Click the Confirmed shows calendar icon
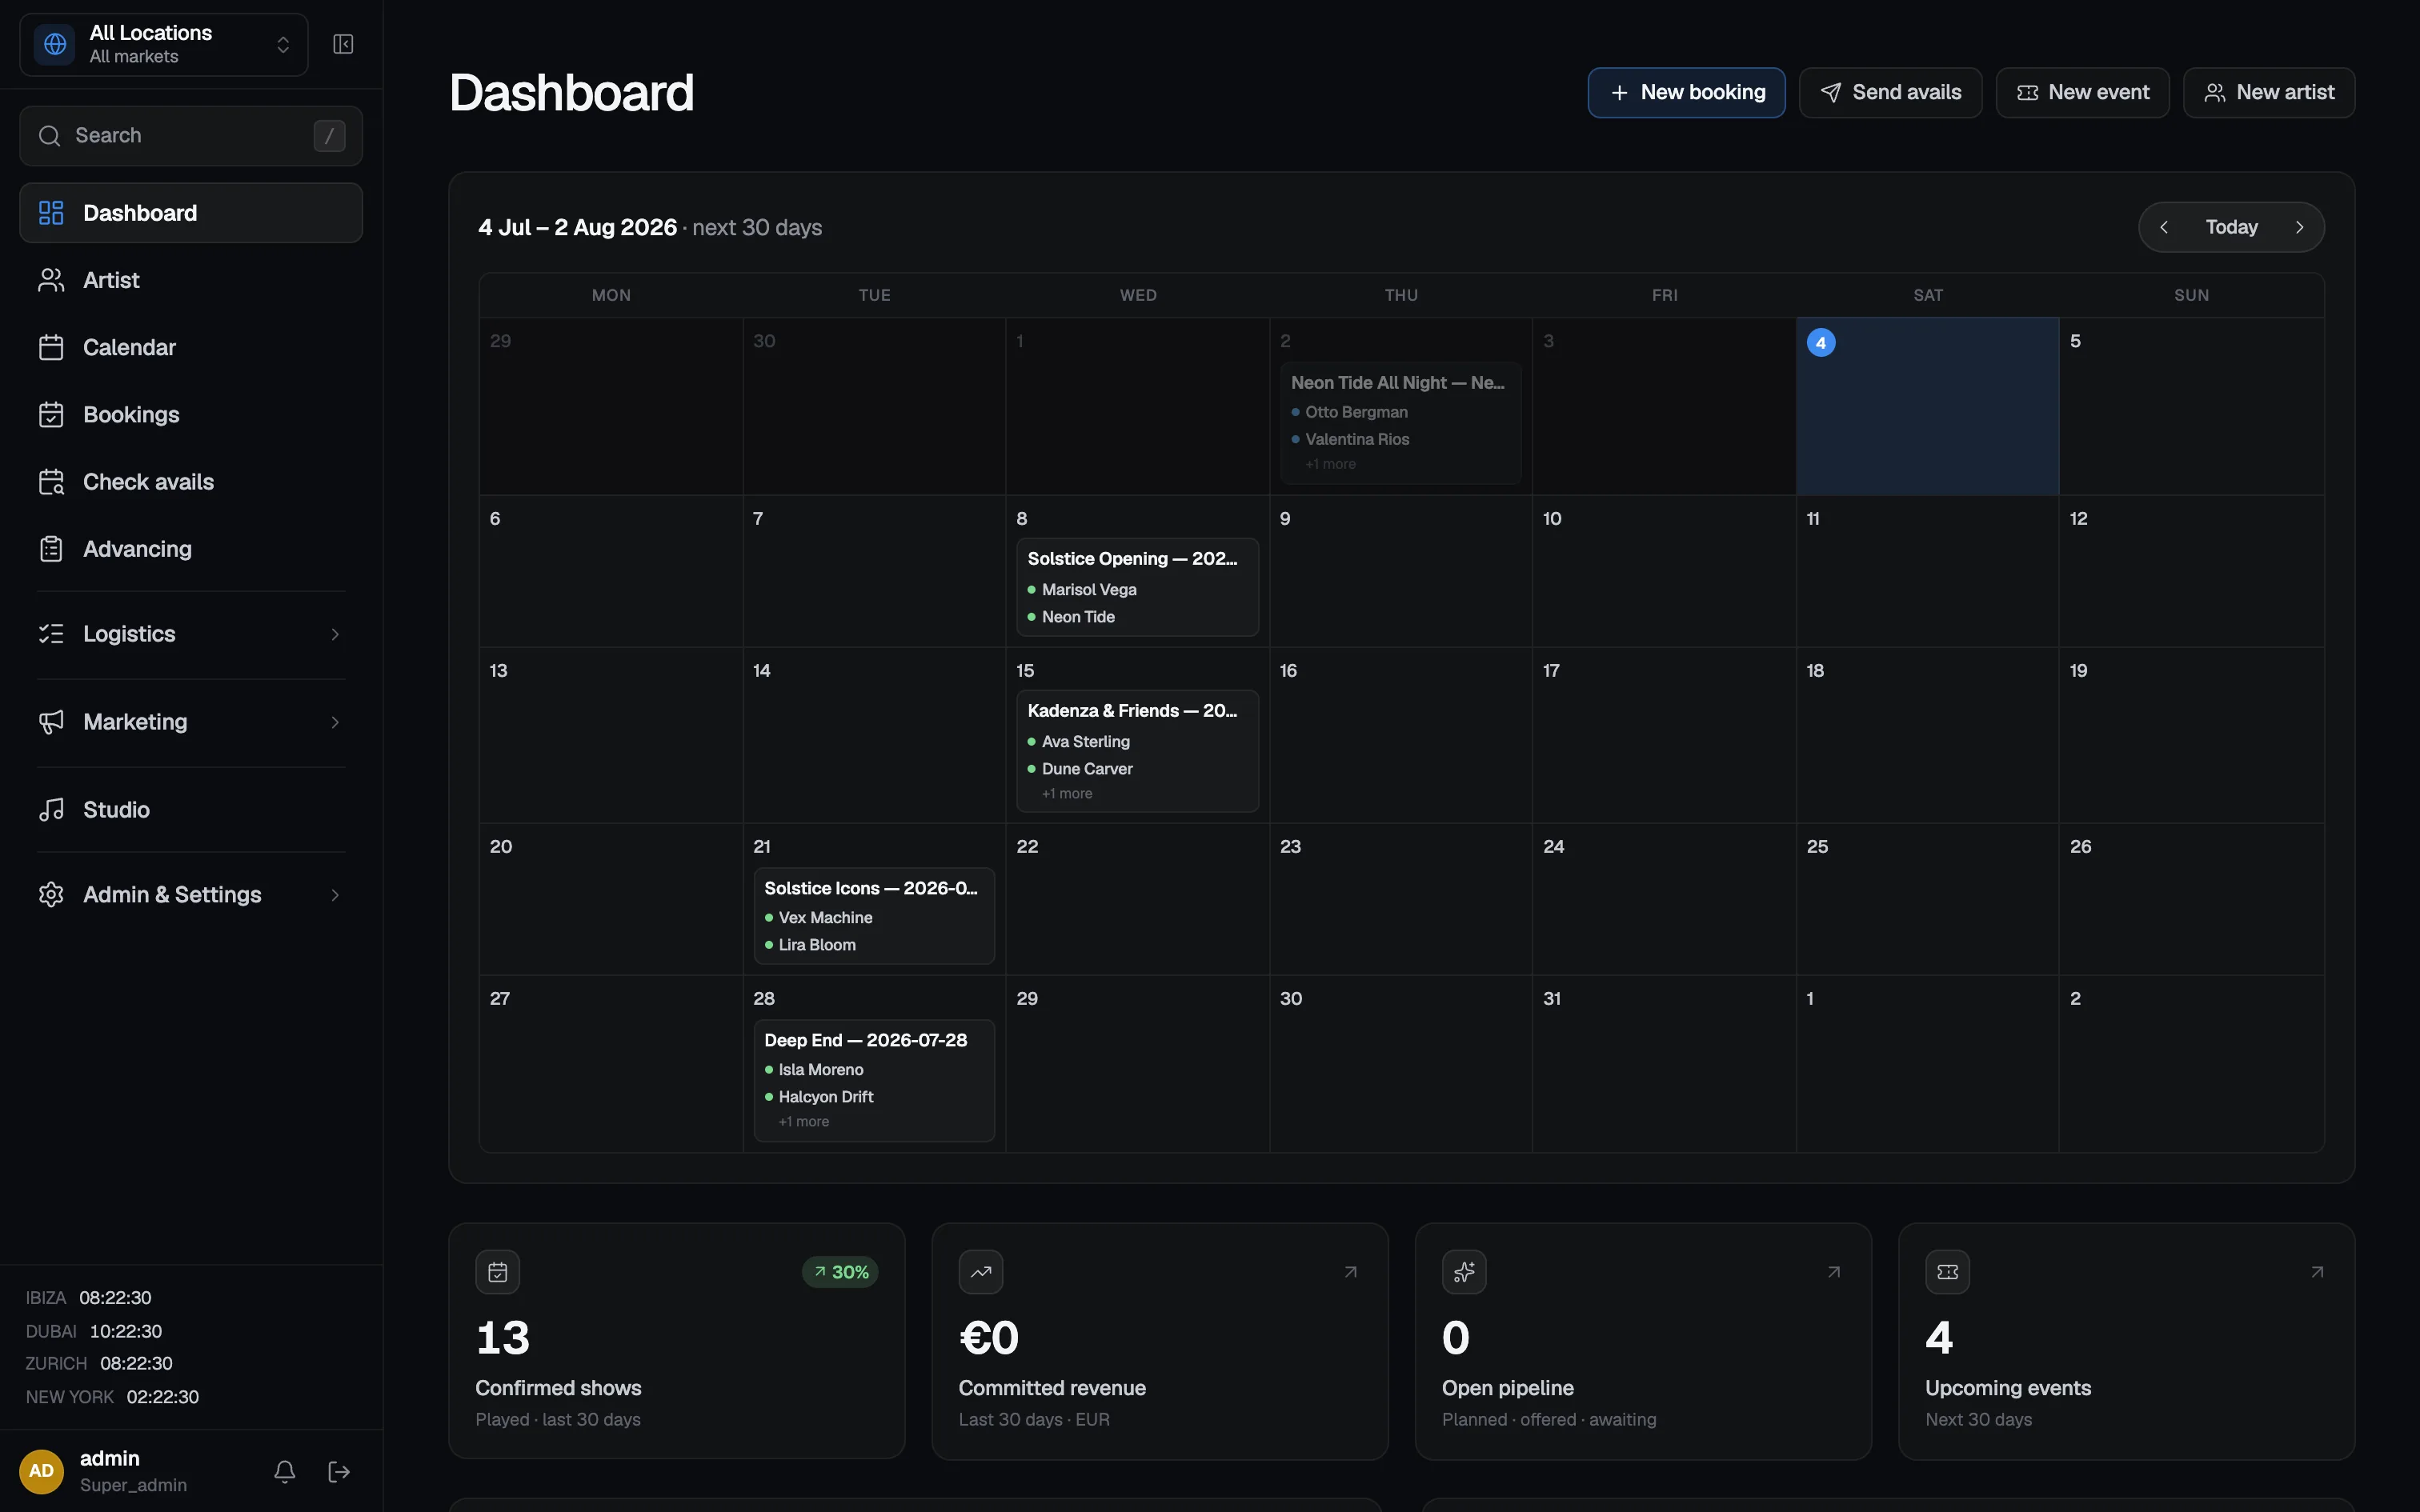Image resolution: width=2420 pixels, height=1512 pixels. click(497, 1272)
